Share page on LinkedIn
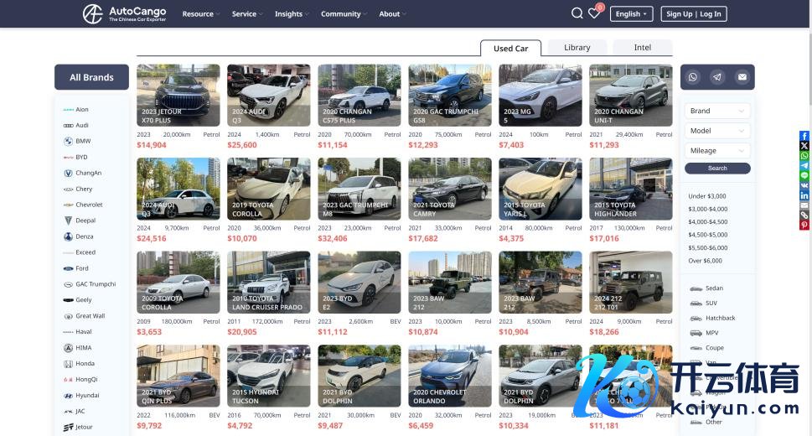This screenshot has width=812, height=436. [x=804, y=195]
